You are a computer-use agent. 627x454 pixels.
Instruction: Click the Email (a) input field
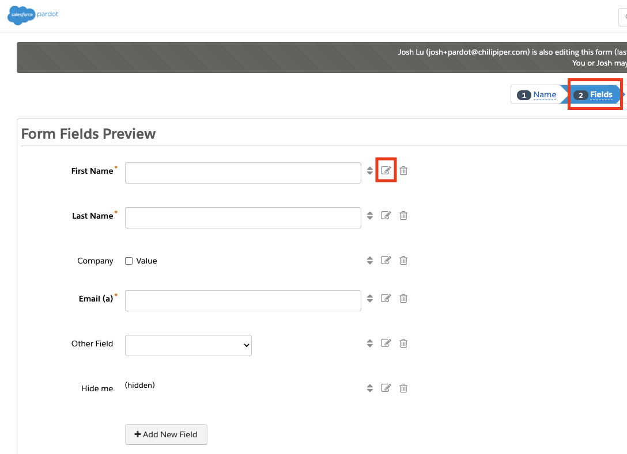[243, 300]
